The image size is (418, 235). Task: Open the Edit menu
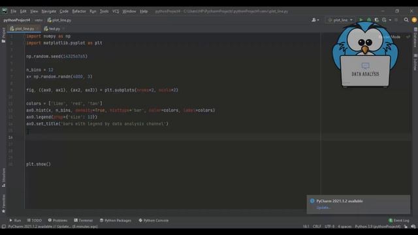pos(24,11)
